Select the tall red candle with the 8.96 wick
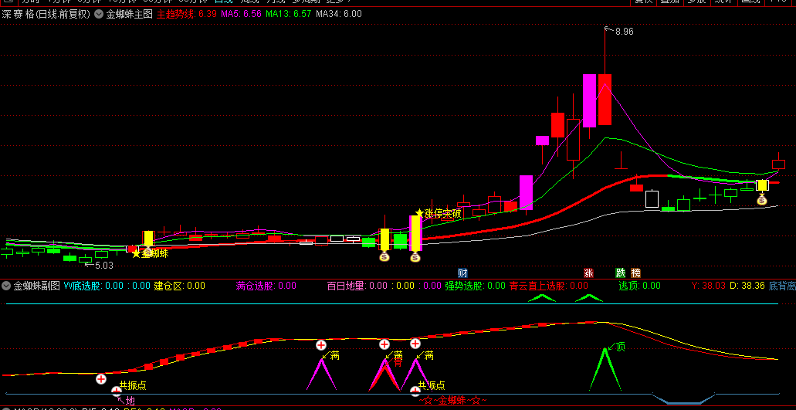The image size is (796, 410). [605, 100]
